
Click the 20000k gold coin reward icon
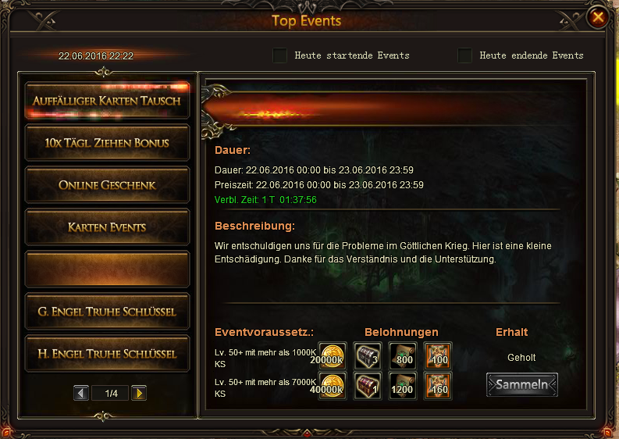pyautogui.click(x=333, y=355)
